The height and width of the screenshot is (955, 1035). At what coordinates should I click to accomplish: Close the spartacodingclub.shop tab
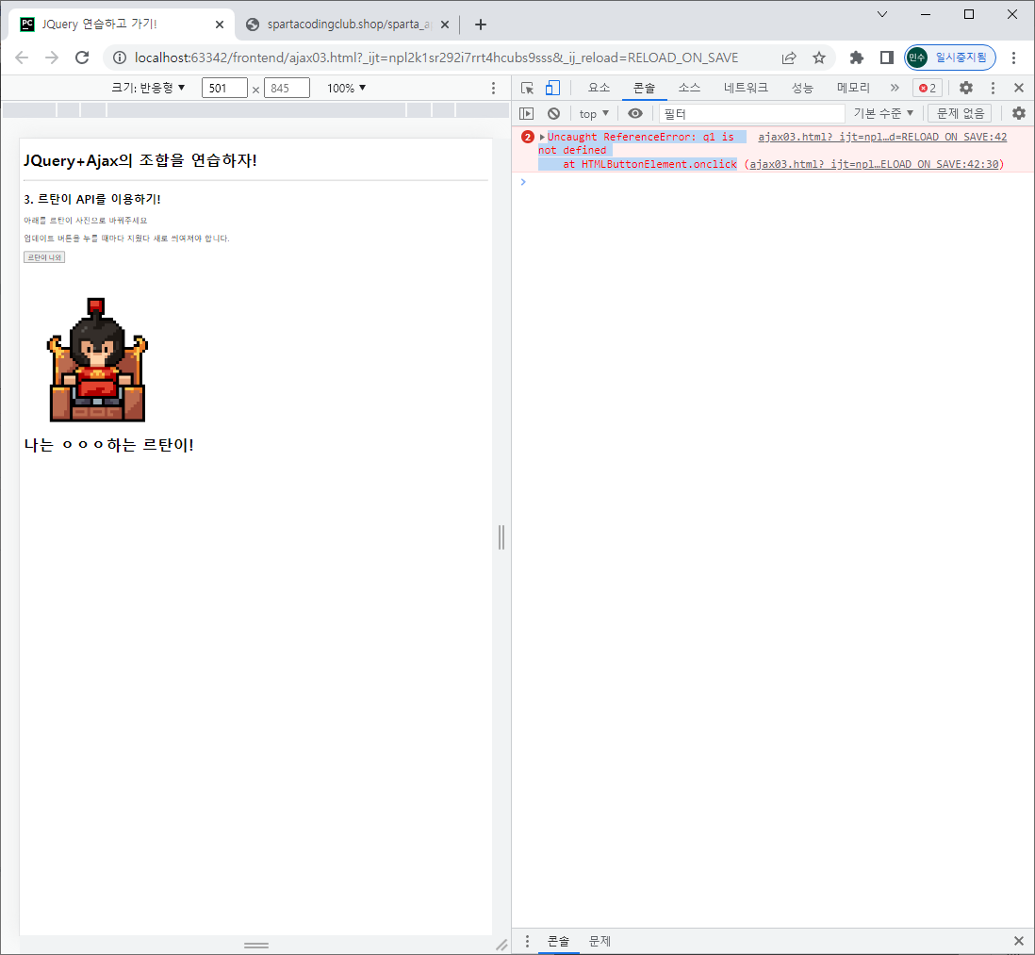click(x=445, y=25)
